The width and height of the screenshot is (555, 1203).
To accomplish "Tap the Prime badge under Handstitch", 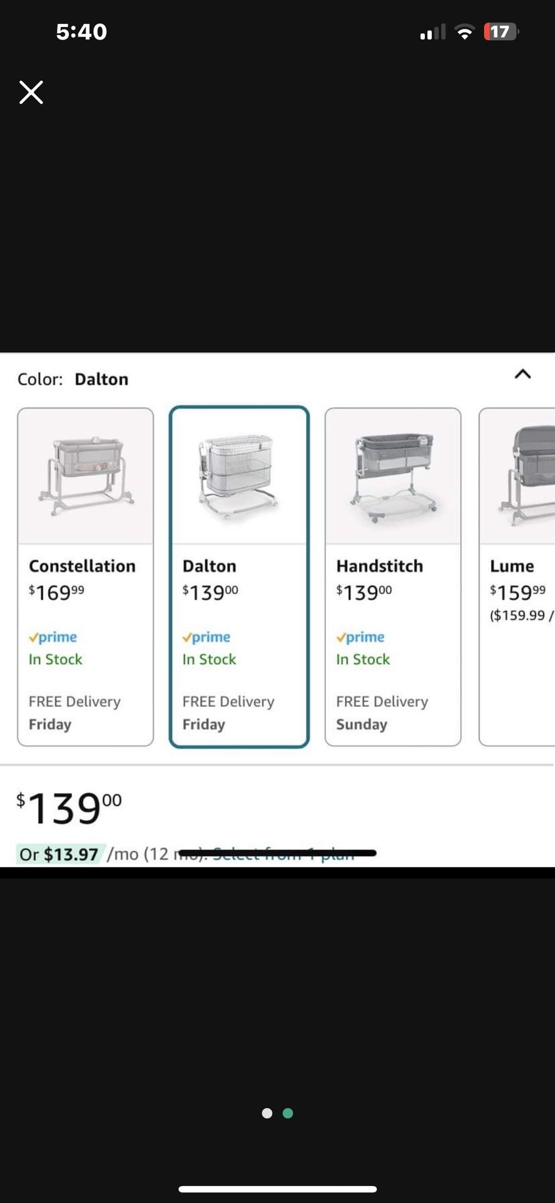I will tap(360, 637).
